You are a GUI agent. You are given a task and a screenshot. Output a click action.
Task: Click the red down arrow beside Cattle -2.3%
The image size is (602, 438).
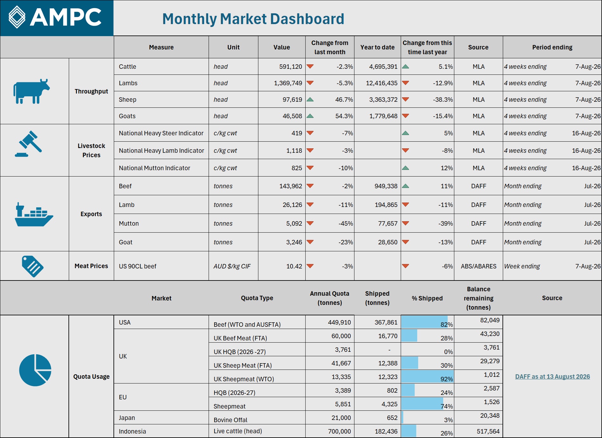pyautogui.click(x=310, y=67)
